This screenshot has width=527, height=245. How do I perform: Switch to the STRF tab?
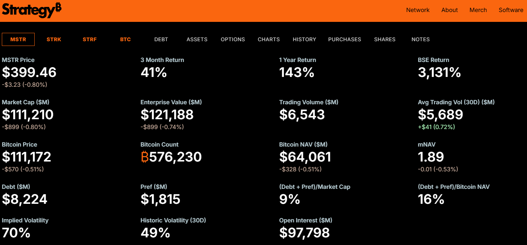coord(90,39)
